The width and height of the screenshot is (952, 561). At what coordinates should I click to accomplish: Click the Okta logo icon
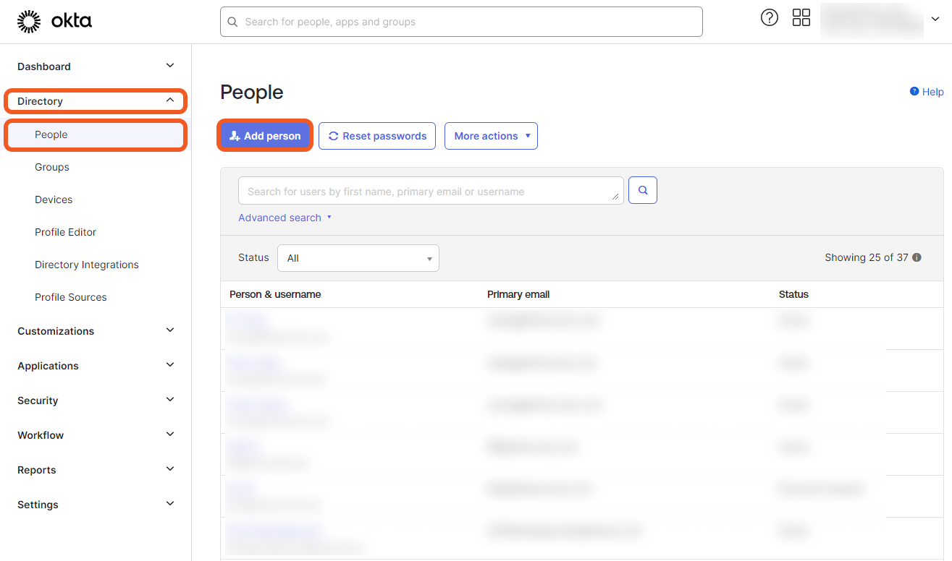click(x=29, y=22)
